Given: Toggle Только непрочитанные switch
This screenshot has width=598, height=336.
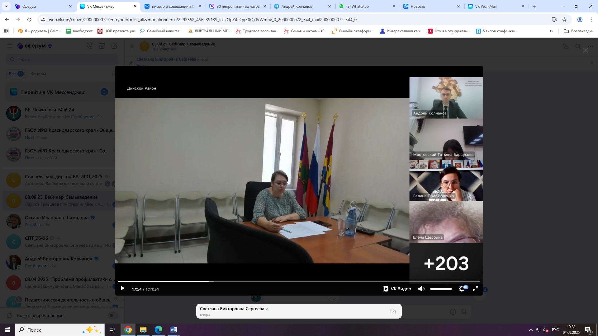Looking at the screenshot, I should (113, 315).
